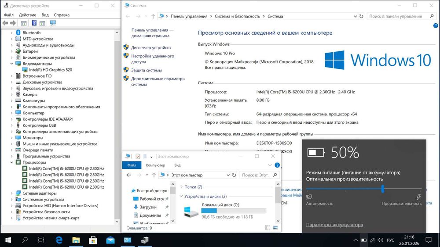
Task: Open the Справка menu
Action: [62, 15]
